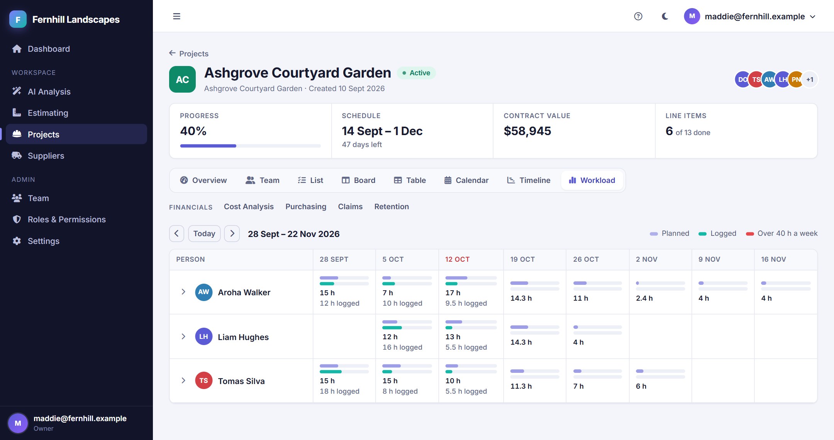Click the Planned legend swatch
The width and height of the screenshot is (834, 440).
pos(654,234)
